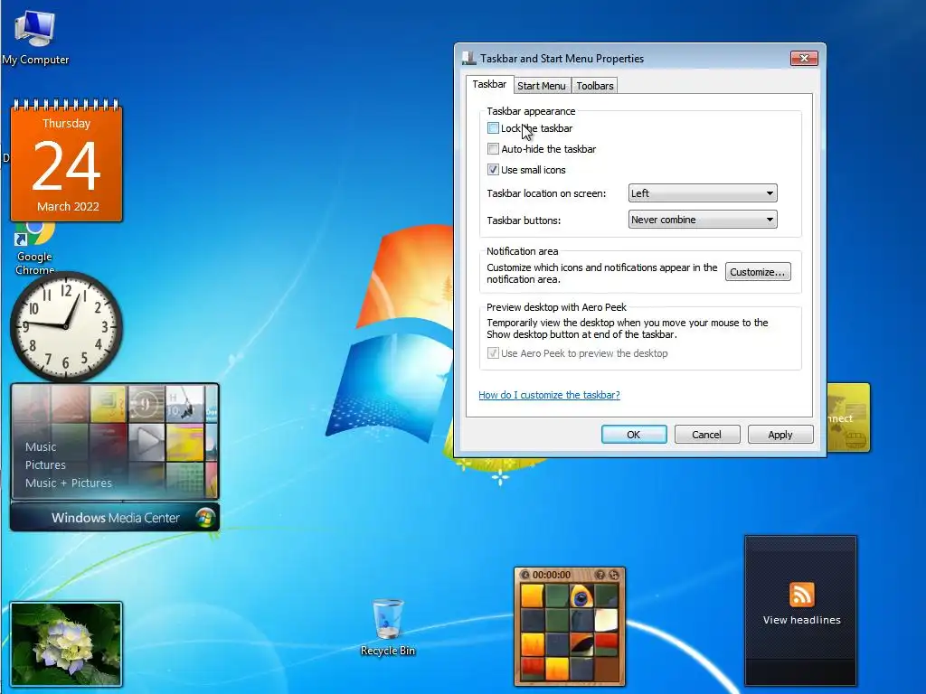
Task: Click the Windows logo on Media Center gadget
Action: click(205, 518)
